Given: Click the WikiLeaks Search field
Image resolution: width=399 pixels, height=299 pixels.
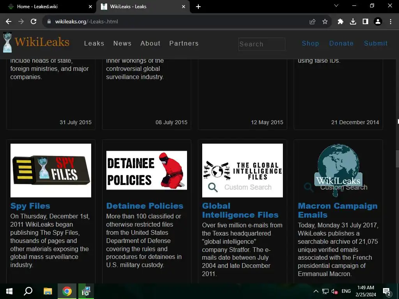Looking at the screenshot, I should pos(261,44).
